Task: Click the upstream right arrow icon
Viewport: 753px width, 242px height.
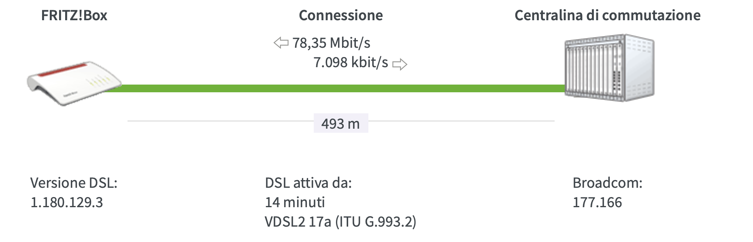Action: tap(400, 64)
